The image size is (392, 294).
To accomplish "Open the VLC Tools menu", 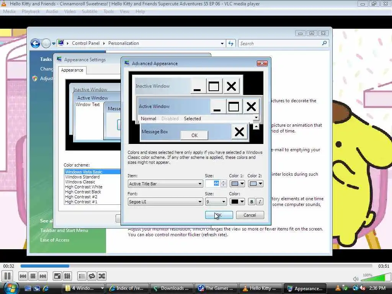I will 108,11.
